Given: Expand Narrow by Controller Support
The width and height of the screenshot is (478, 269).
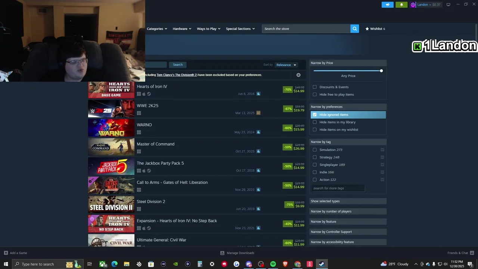Looking at the screenshot, I should pos(348,232).
